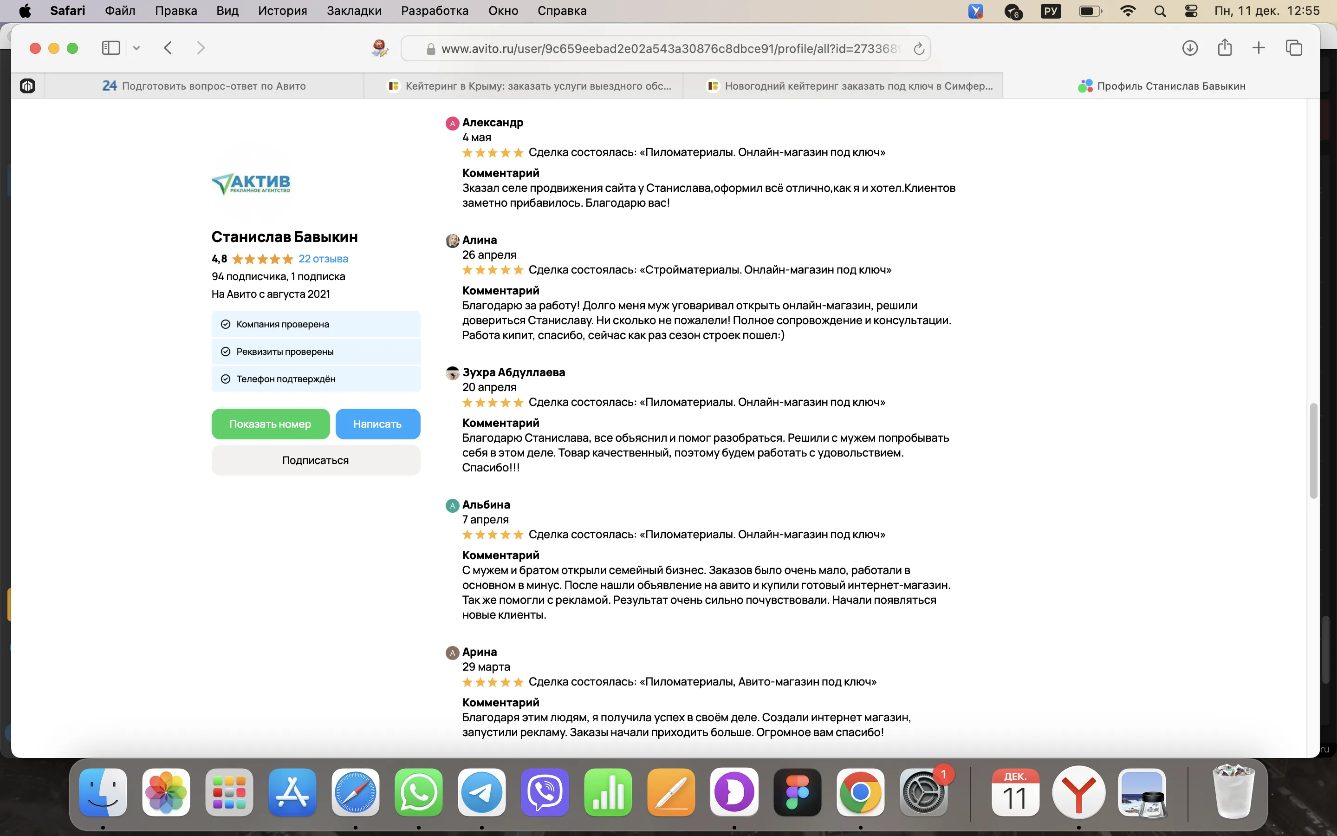Open the Safari downloads icon
Image resolution: width=1337 pixels, height=836 pixels.
tap(1189, 48)
